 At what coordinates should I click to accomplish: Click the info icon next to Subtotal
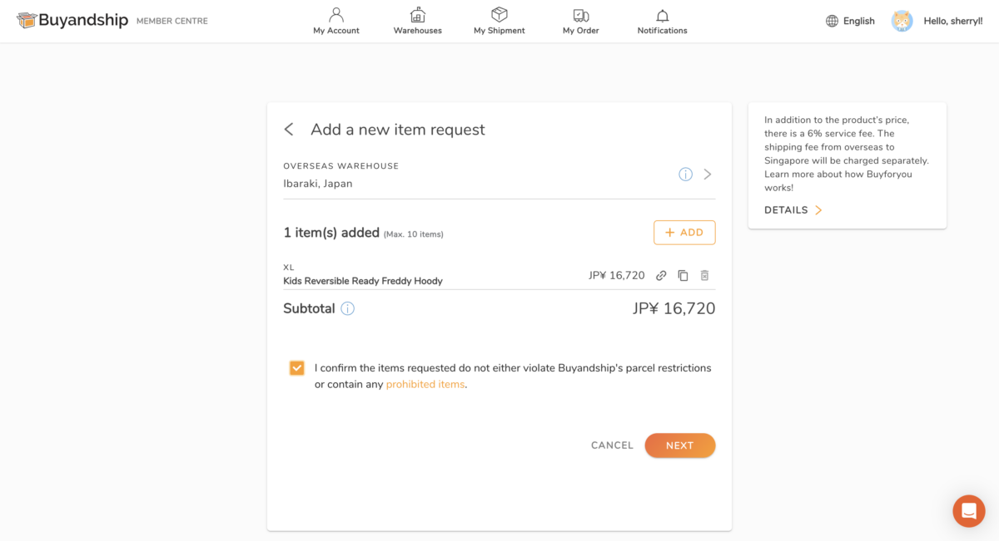[348, 309]
